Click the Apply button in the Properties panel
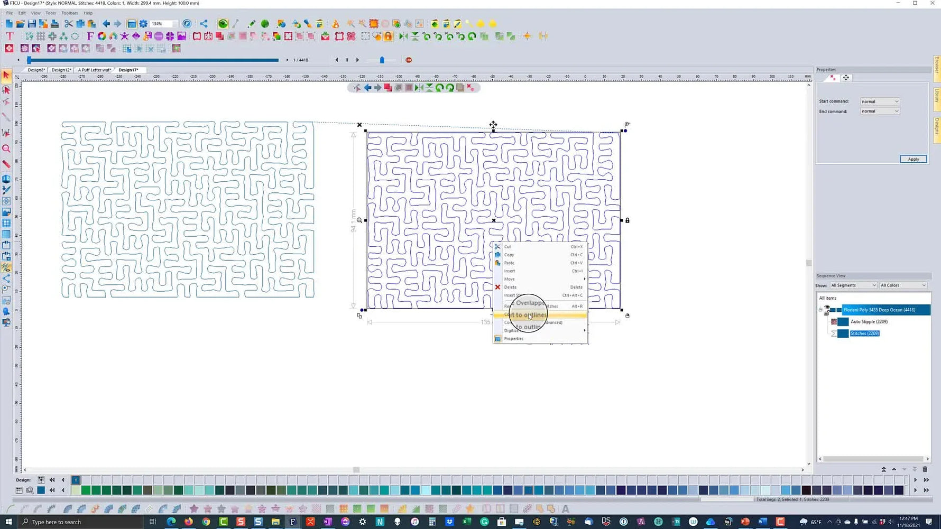 click(x=914, y=159)
